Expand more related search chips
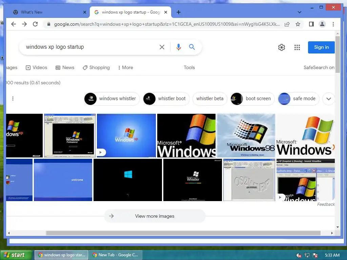Image resolution: width=347 pixels, height=260 pixels. [x=329, y=99]
